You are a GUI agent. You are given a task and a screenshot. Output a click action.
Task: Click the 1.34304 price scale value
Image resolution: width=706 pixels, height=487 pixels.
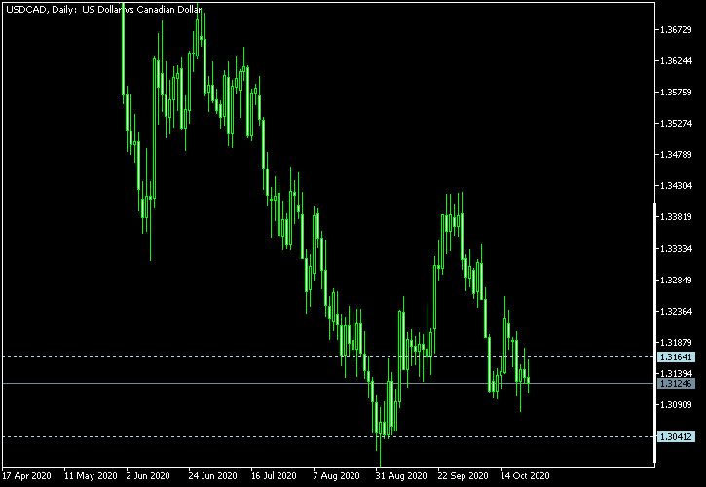tap(676, 186)
